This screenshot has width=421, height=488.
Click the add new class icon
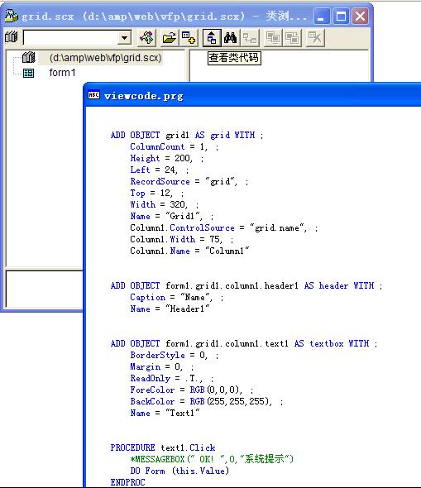[189, 38]
